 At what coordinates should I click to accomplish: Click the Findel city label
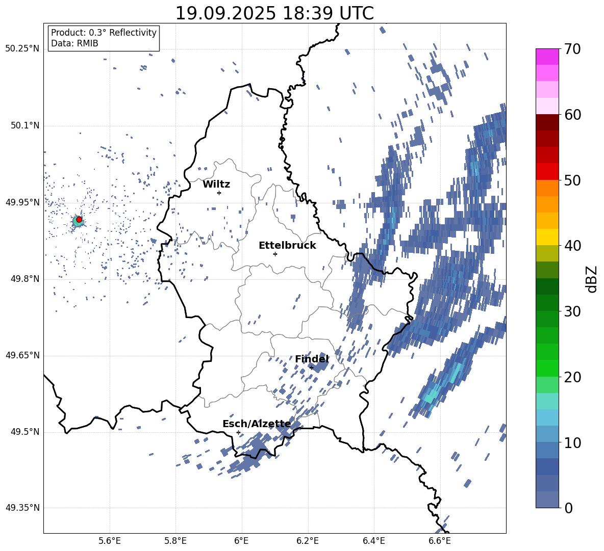coord(312,359)
